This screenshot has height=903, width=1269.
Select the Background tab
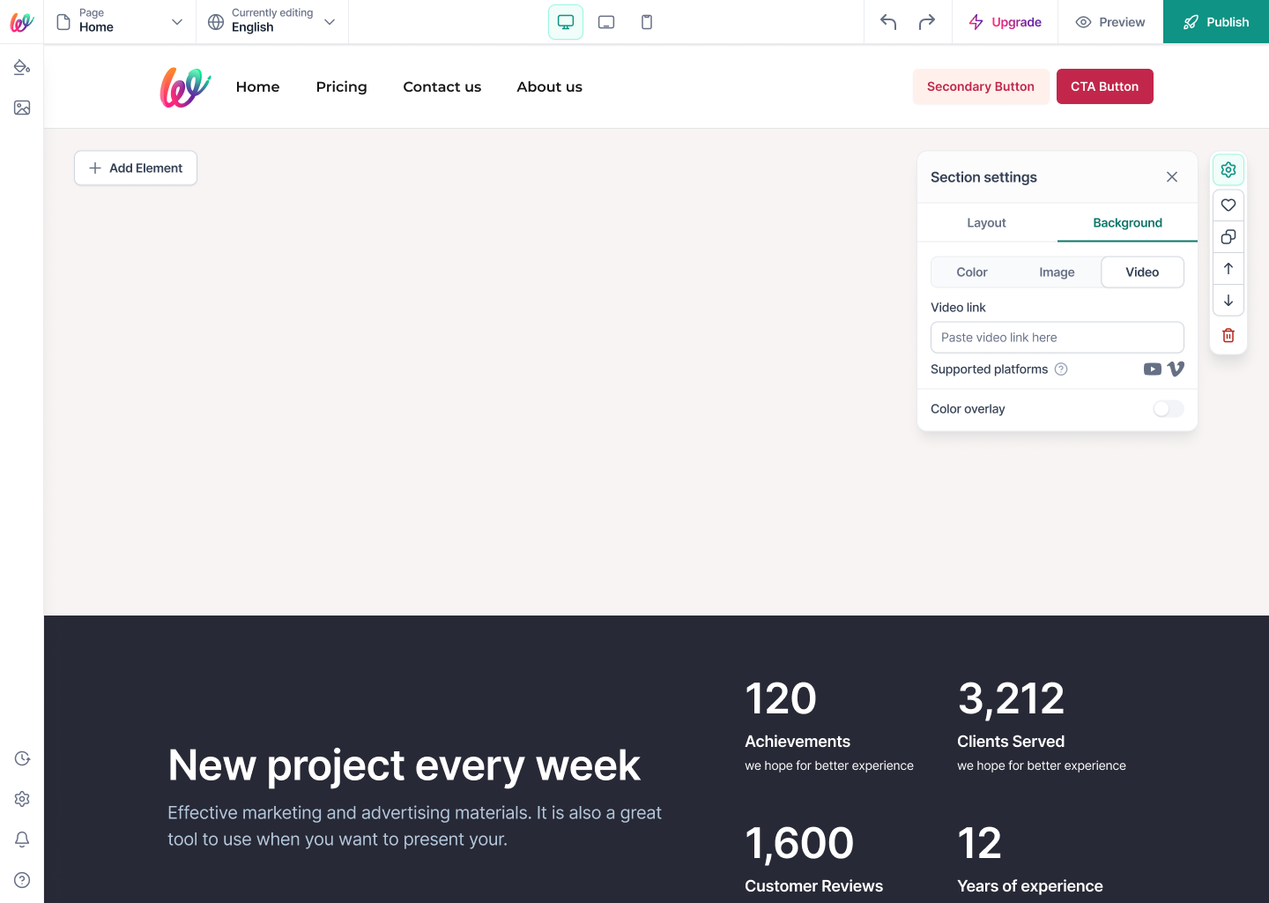[1127, 223]
